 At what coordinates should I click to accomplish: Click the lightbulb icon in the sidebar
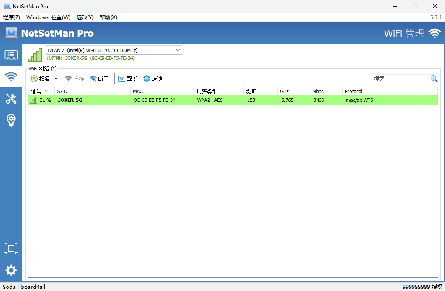click(x=11, y=121)
